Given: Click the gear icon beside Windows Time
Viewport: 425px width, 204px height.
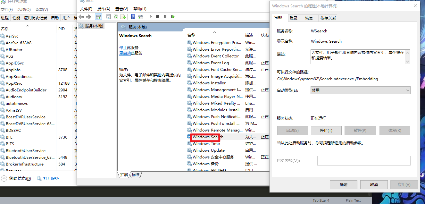Looking at the screenshot, I should (x=189, y=144).
